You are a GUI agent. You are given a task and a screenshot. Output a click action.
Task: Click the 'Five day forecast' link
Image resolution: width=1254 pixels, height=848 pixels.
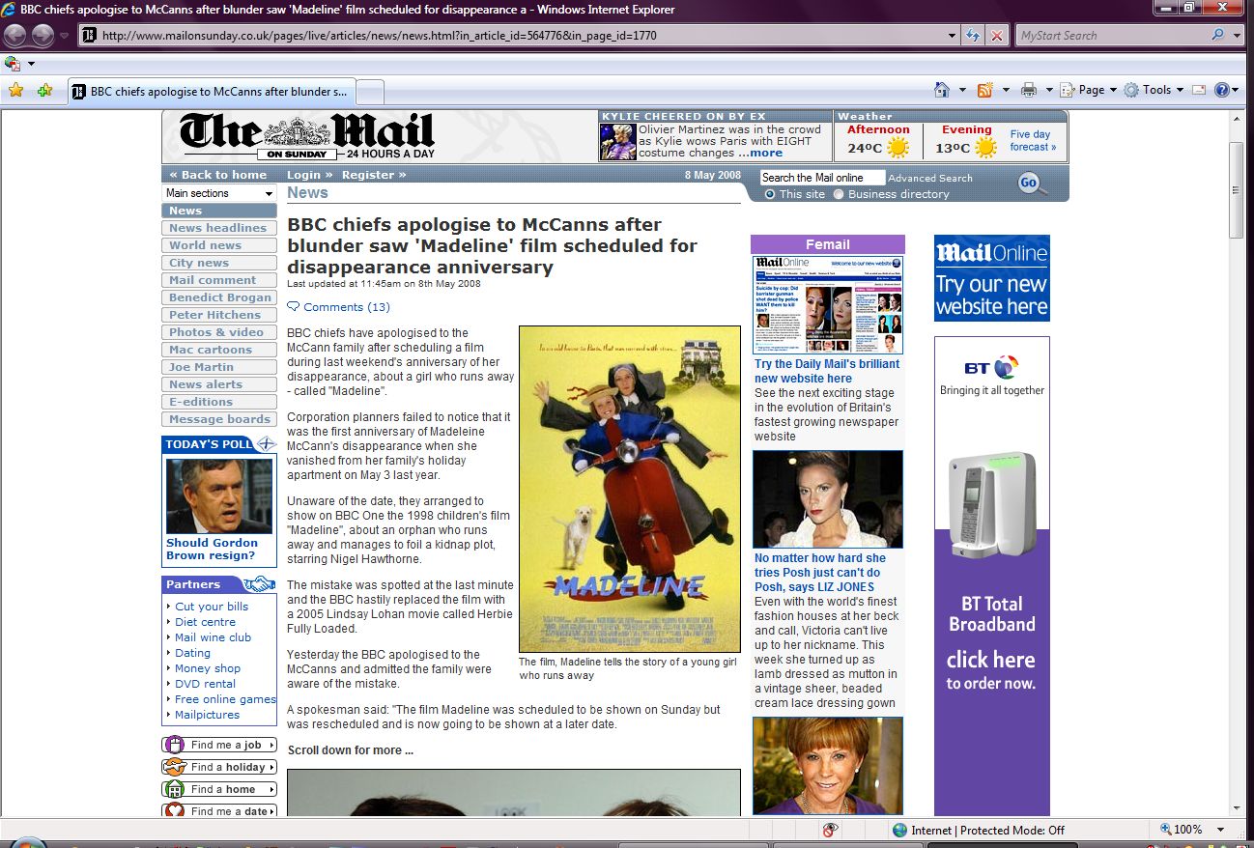click(1032, 141)
